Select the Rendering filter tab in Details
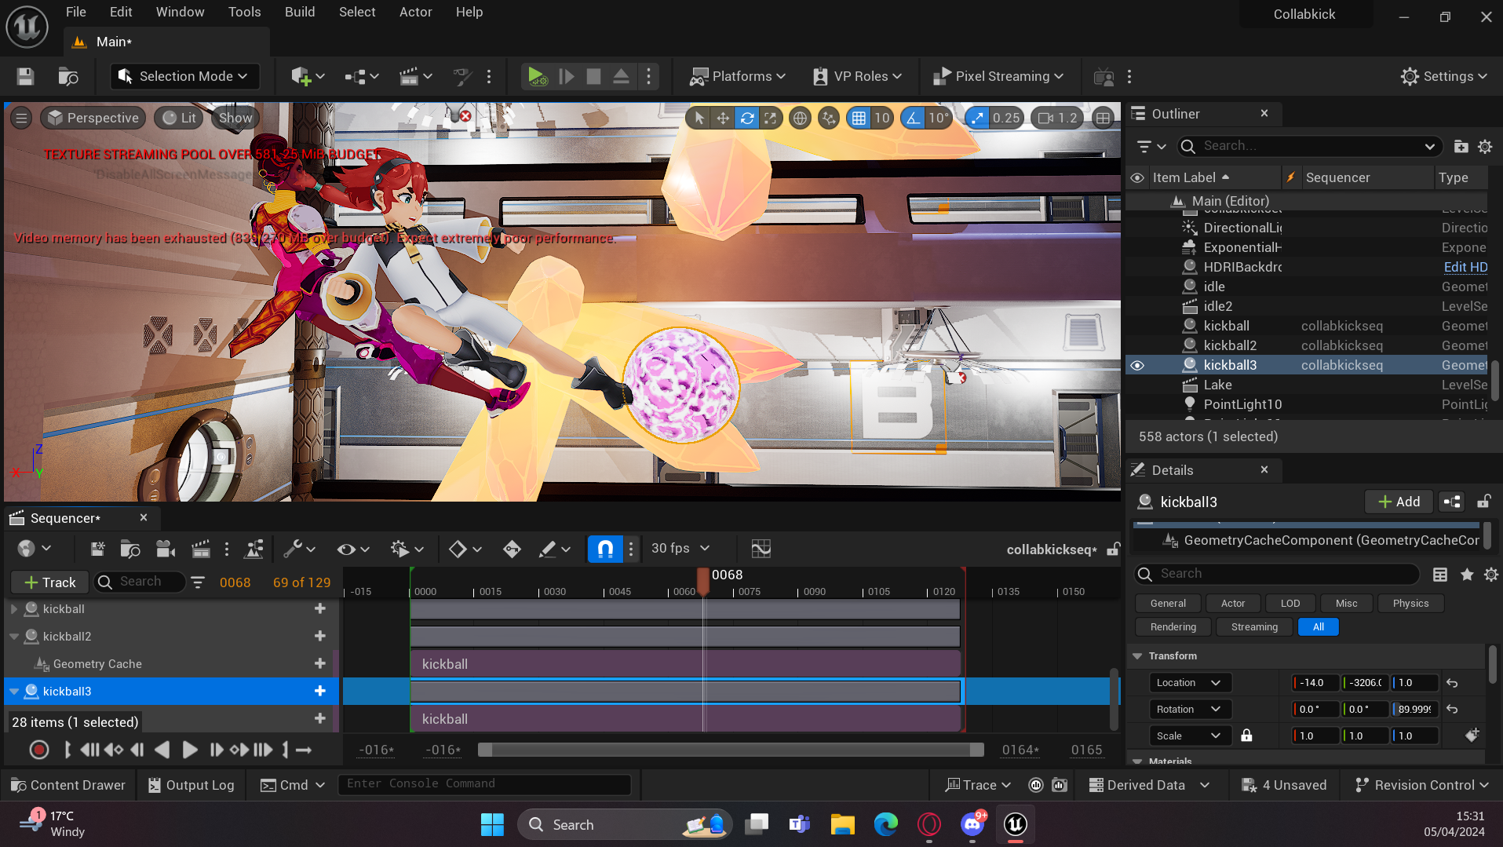This screenshot has width=1503, height=847. click(1173, 626)
